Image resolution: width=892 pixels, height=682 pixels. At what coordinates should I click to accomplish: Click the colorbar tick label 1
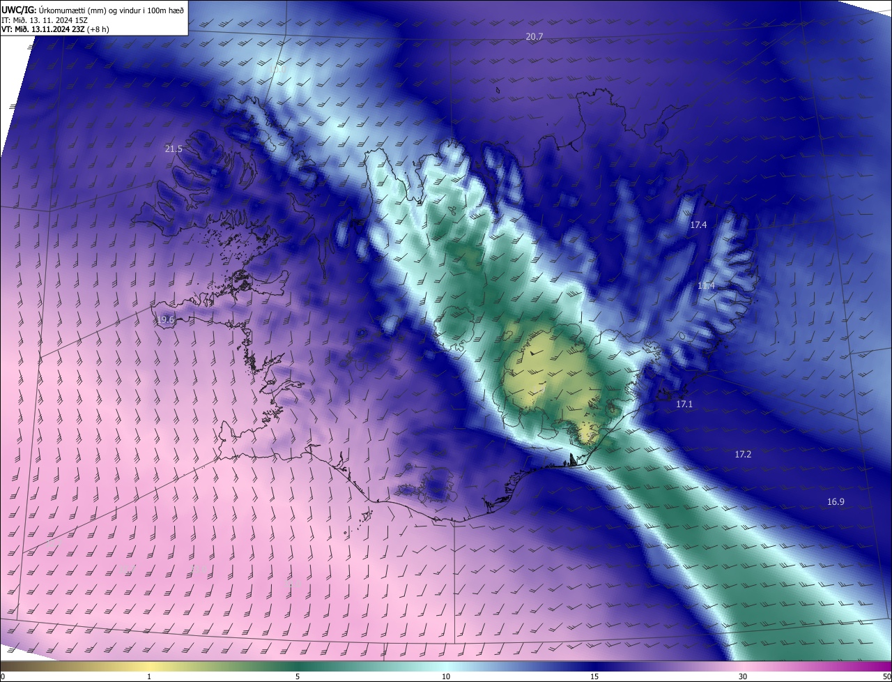click(x=149, y=677)
